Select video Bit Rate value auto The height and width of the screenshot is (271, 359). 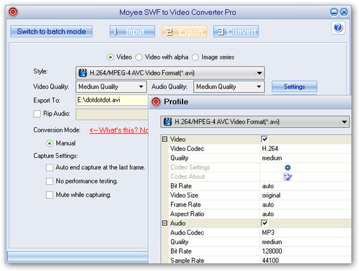pyautogui.click(x=268, y=186)
